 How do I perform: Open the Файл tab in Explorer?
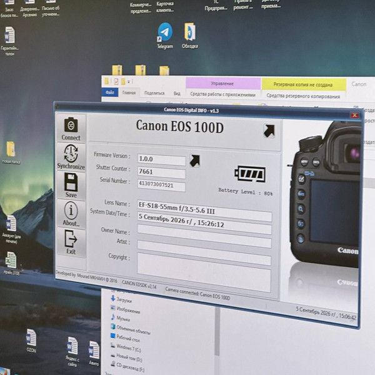point(110,92)
